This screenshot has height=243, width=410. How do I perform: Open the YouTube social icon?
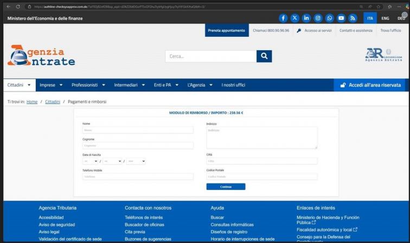coord(341,18)
